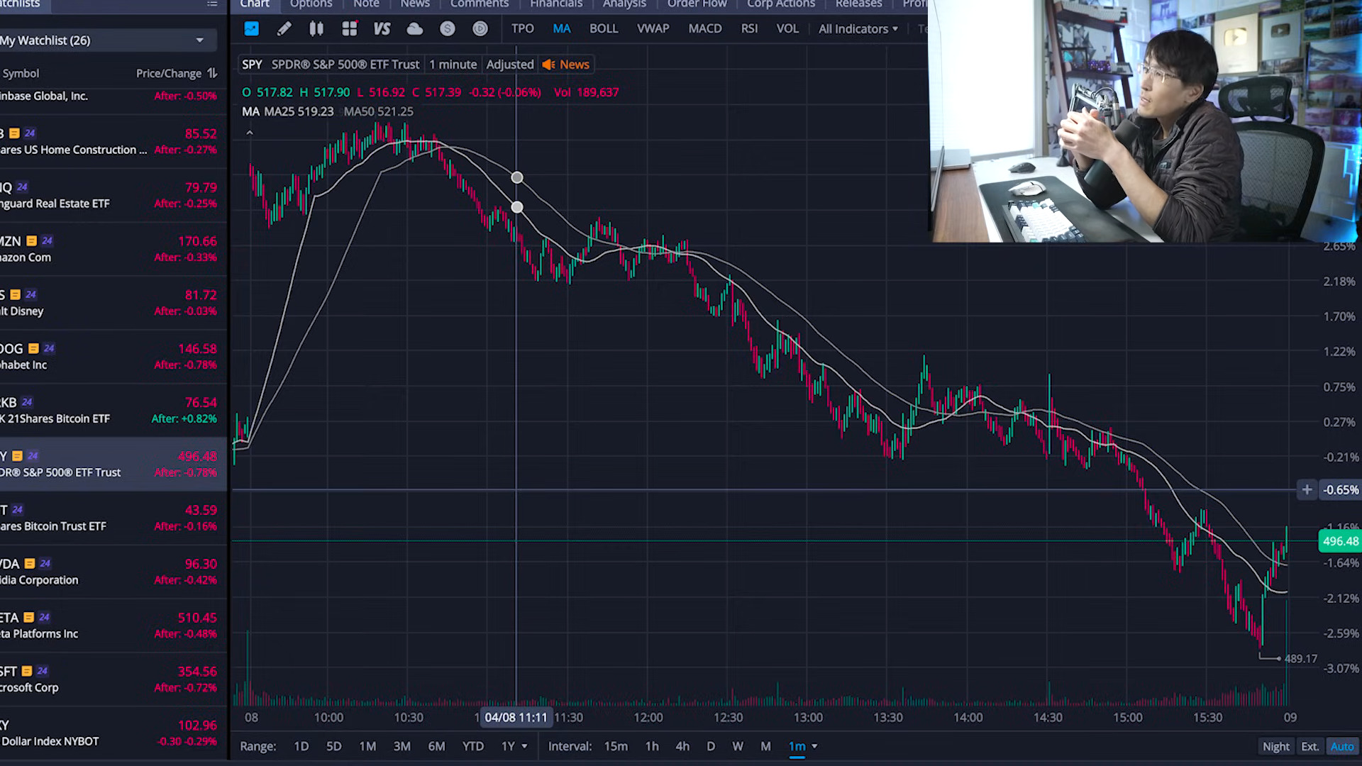Switch to the Order Flow tab
Image resolution: width=1362 pixels, height=766 pixels.
(697, 4)
